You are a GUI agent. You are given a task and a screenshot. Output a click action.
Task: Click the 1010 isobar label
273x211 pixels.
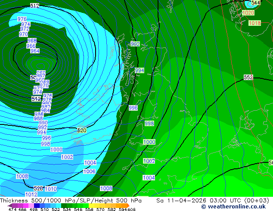tap(51, 189)
